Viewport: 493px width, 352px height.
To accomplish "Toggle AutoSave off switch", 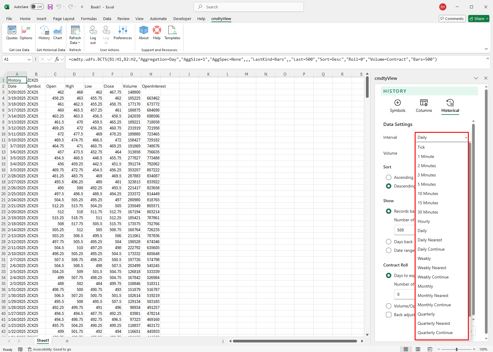I will (37, 7).
